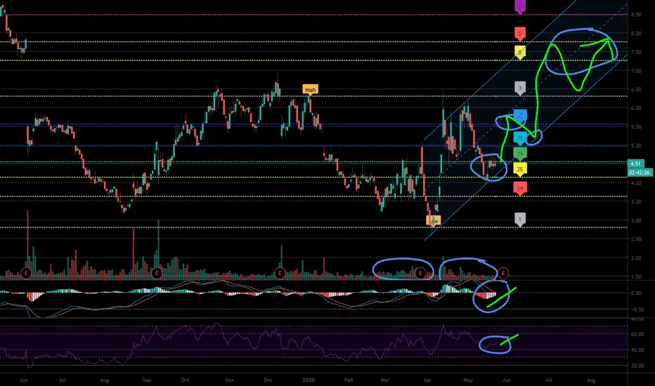Click the 8.50 price axis label
This screenshot has width=655, height=386.
pyautogui.click(x=636, y=15)
